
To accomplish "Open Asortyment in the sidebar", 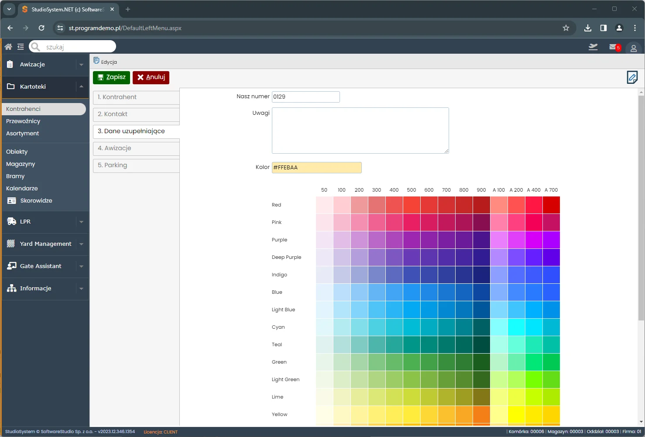I will click(23, 134).
